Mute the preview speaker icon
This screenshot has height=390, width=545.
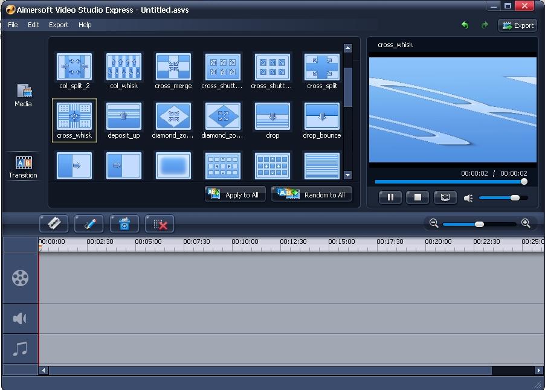point(468,198)
